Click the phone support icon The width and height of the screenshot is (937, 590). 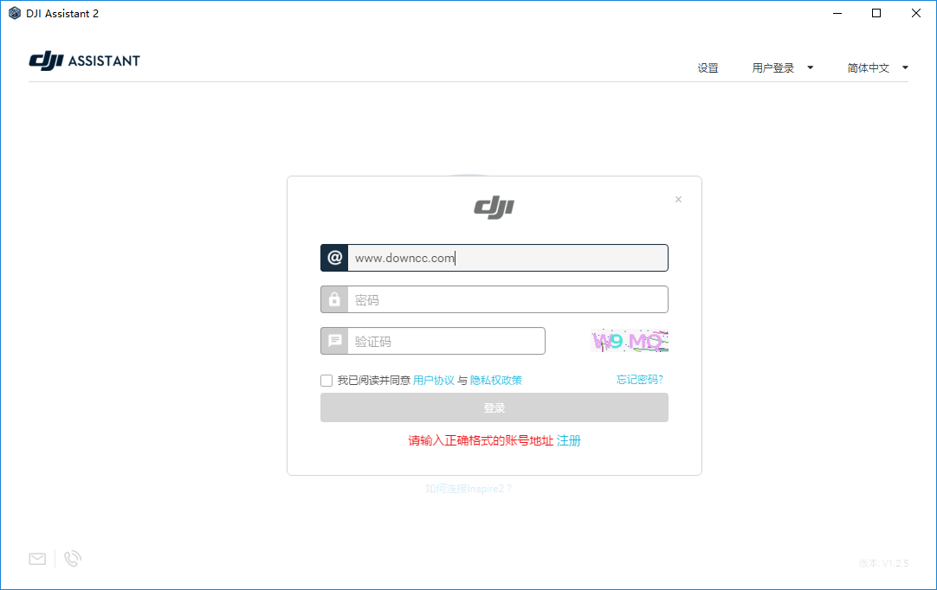[72, 558]
